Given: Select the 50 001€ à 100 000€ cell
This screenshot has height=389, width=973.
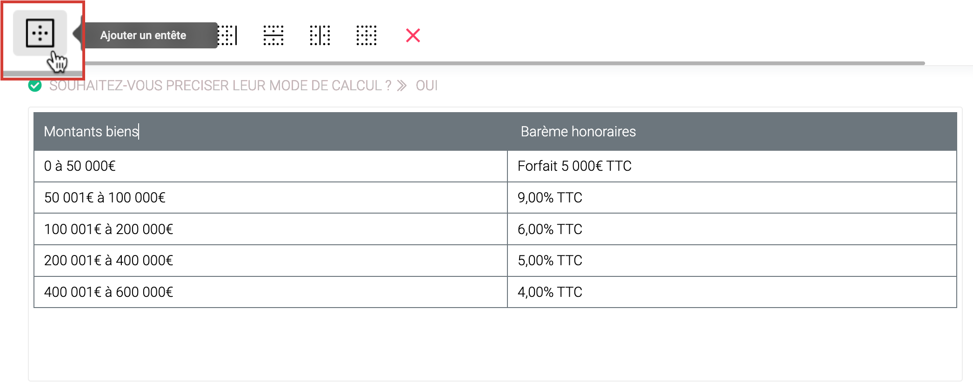Looking at the screenshot, I should [105, 198].
